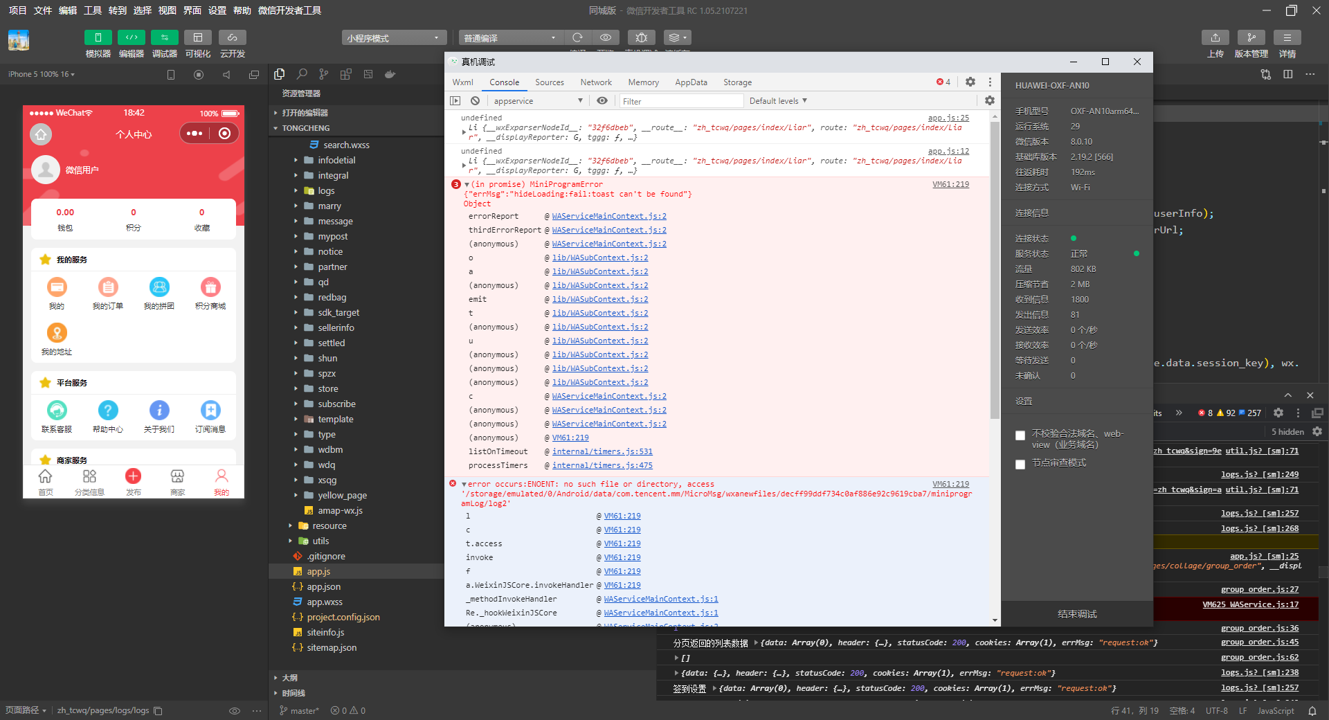This screenshot has height=720, width=1329.
Task: Open 我的订单 in the mini program
Action: point(108,294)
